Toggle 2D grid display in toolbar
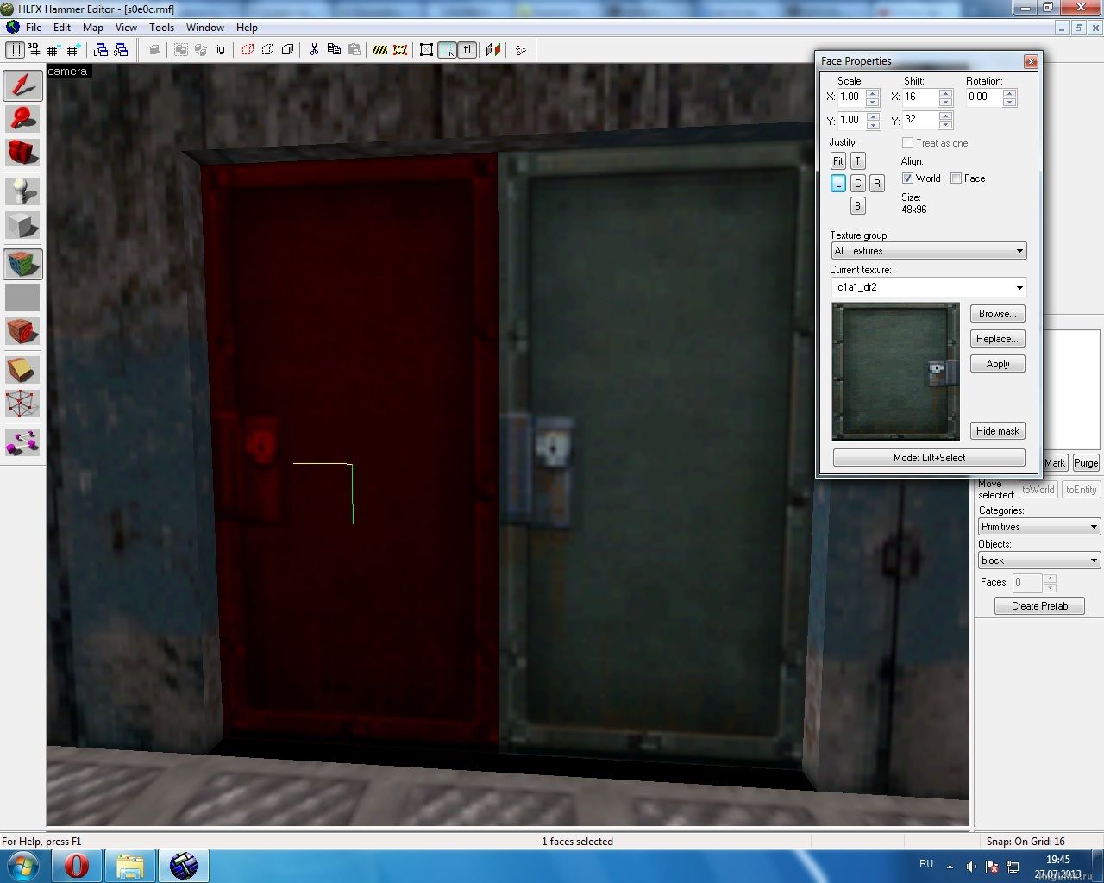The image size is (1104, 883). [15, 50]
